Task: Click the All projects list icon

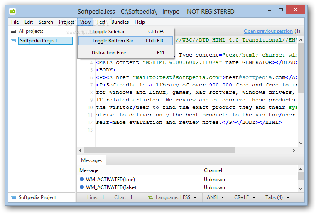Action: (x=14, y=31)
